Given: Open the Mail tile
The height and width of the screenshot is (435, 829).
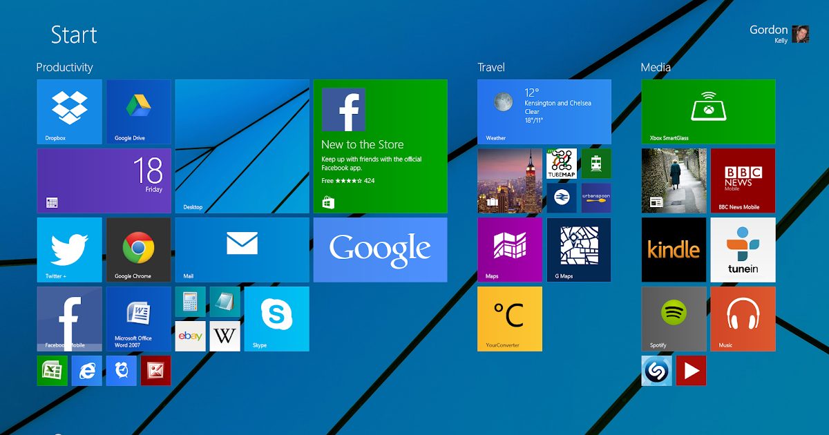Looking at the screenshot, I should 242,250.
